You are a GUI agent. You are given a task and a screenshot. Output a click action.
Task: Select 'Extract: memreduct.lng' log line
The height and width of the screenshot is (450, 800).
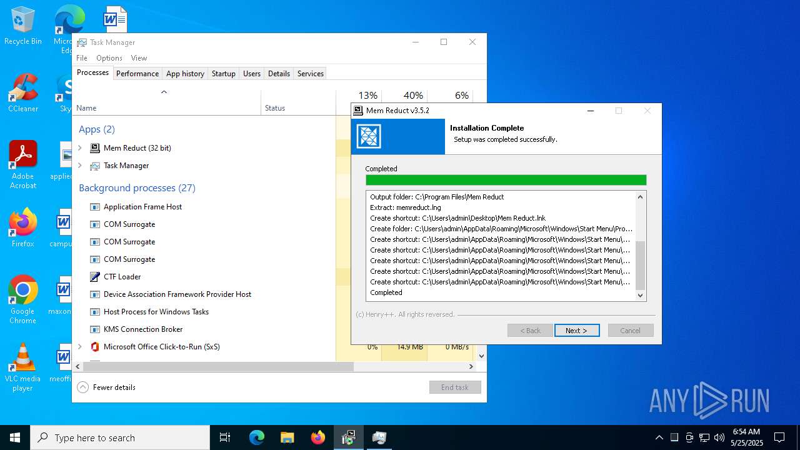click(x=406, y=207)
